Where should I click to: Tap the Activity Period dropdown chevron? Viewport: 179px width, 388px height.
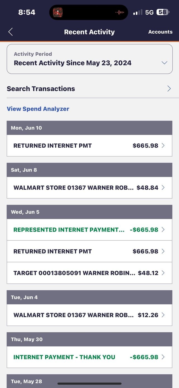(x=164, y=63)
